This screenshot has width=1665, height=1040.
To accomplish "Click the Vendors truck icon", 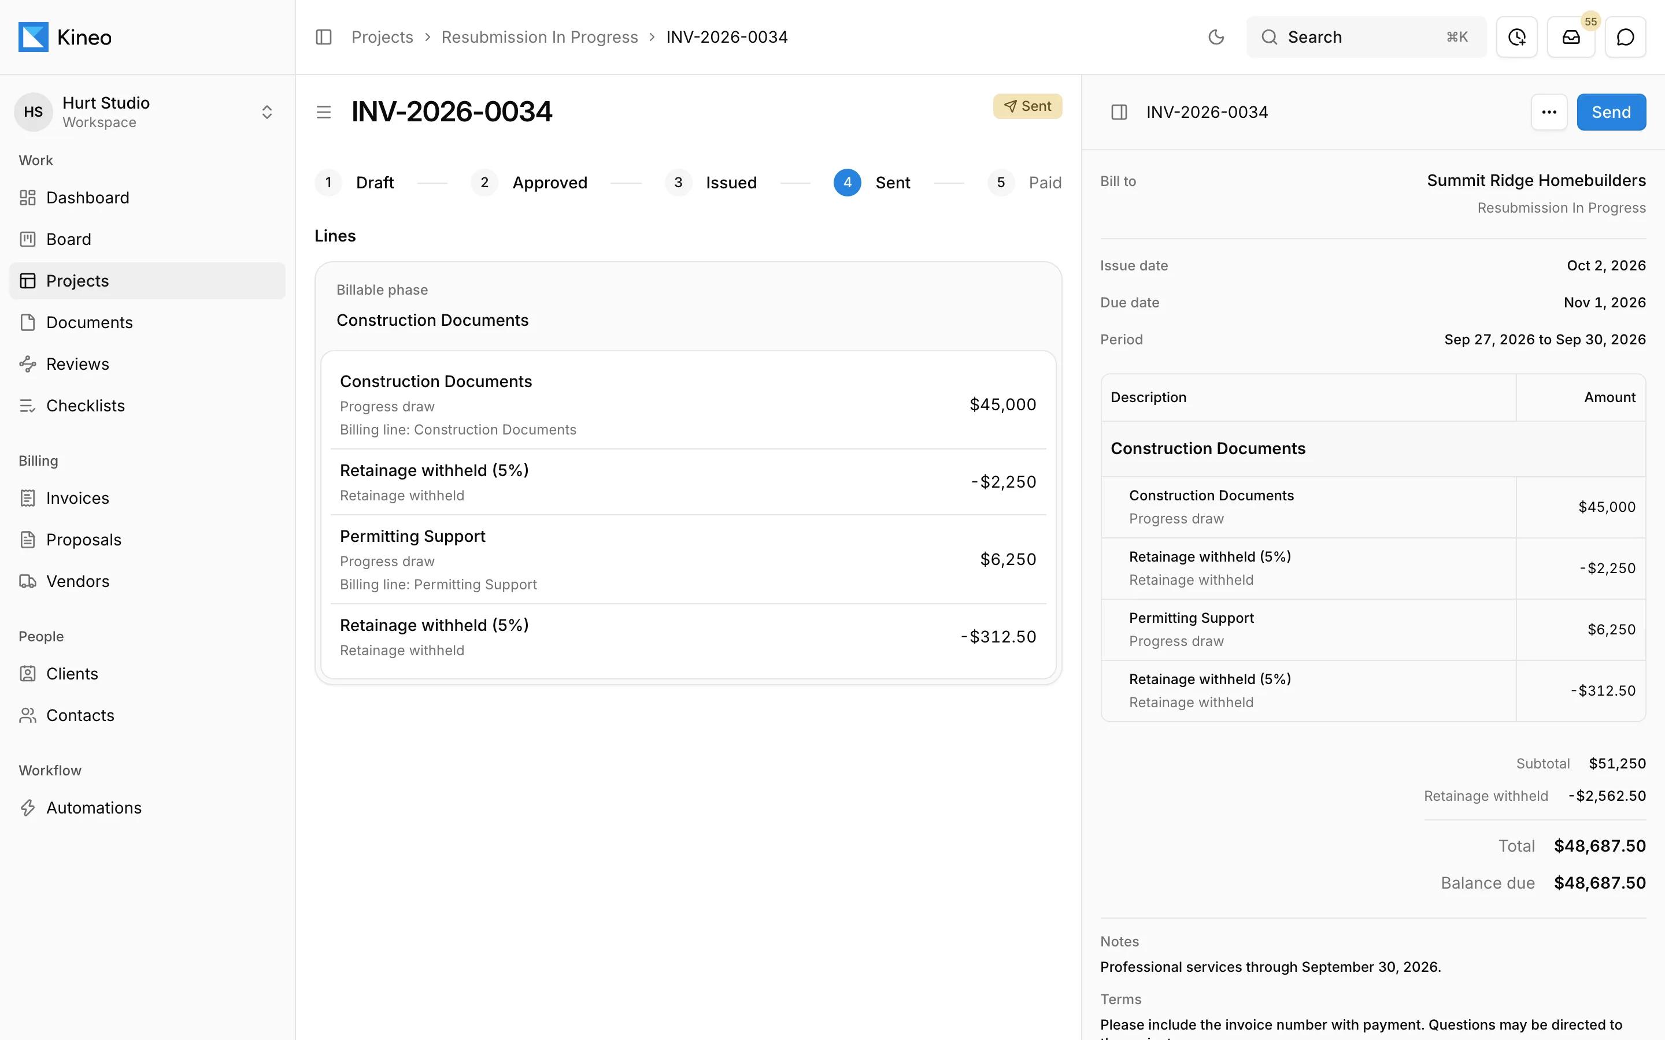I will click(x=28, y=581).
